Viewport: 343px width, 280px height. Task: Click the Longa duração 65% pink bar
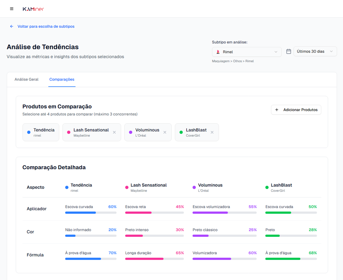tap(154, 259)
